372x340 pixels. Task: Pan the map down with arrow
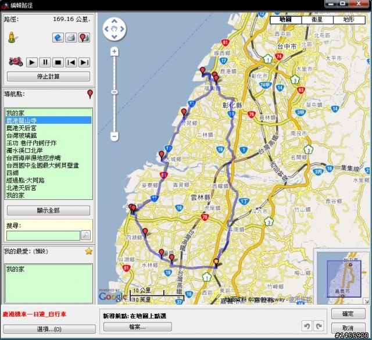pos(115,37)
